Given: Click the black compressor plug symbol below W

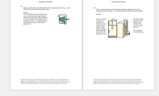Looking at the screenshot, I should pyautogui.click(x=129, y=34).
